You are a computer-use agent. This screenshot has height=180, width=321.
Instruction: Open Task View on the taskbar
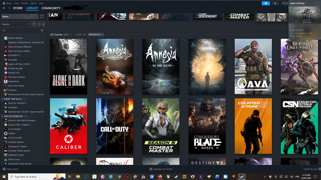[x=69, y=176]
